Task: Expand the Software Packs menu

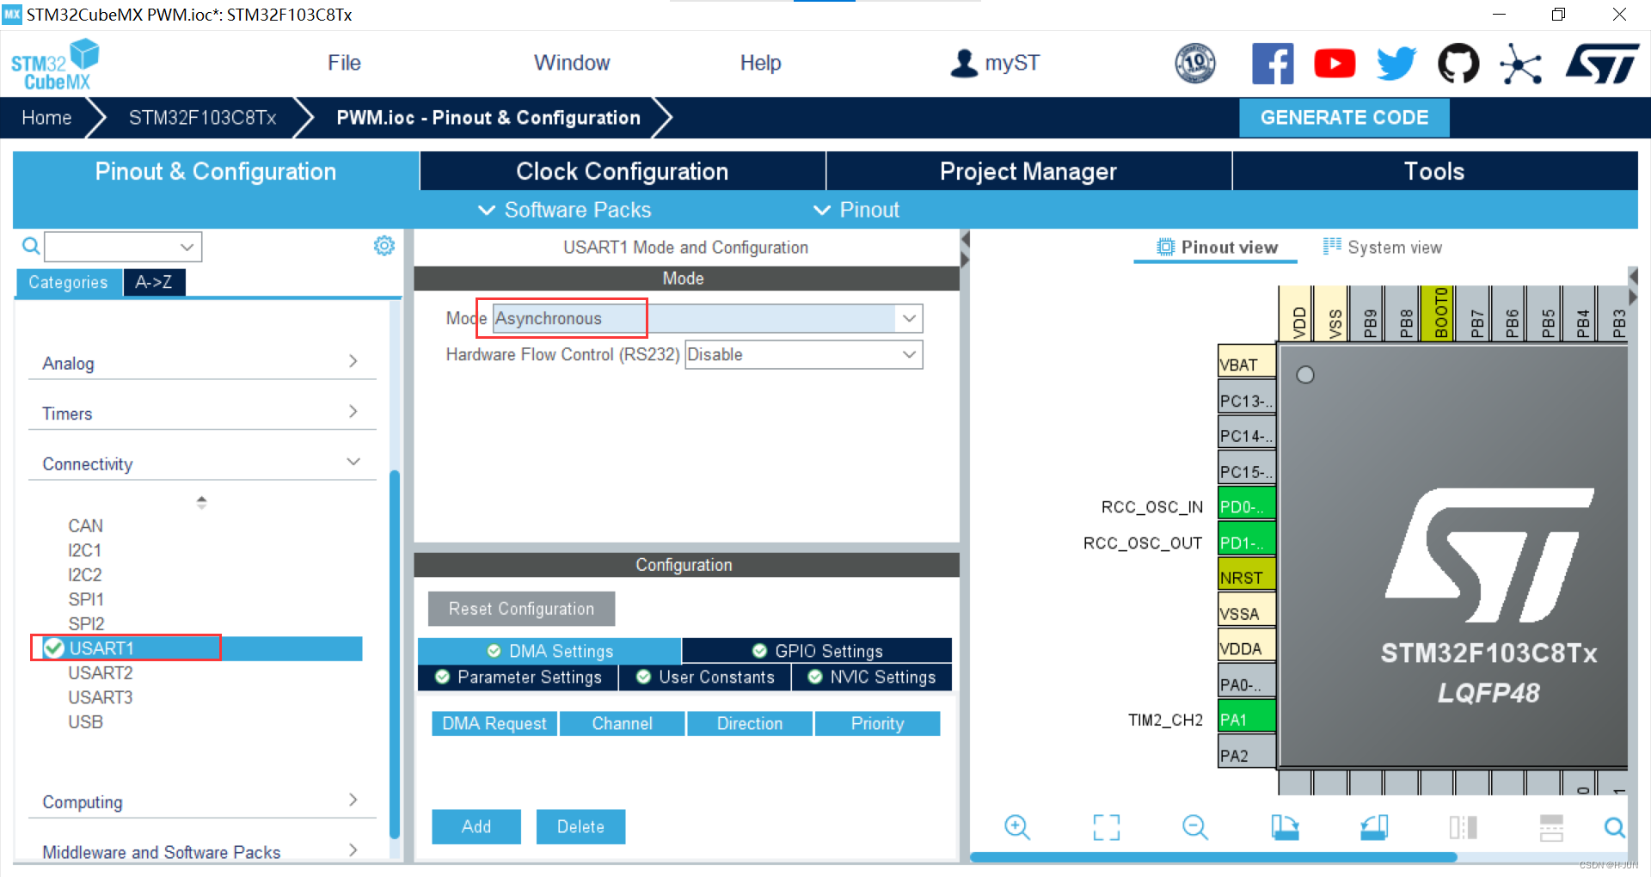Action: [x=565, y=210]
